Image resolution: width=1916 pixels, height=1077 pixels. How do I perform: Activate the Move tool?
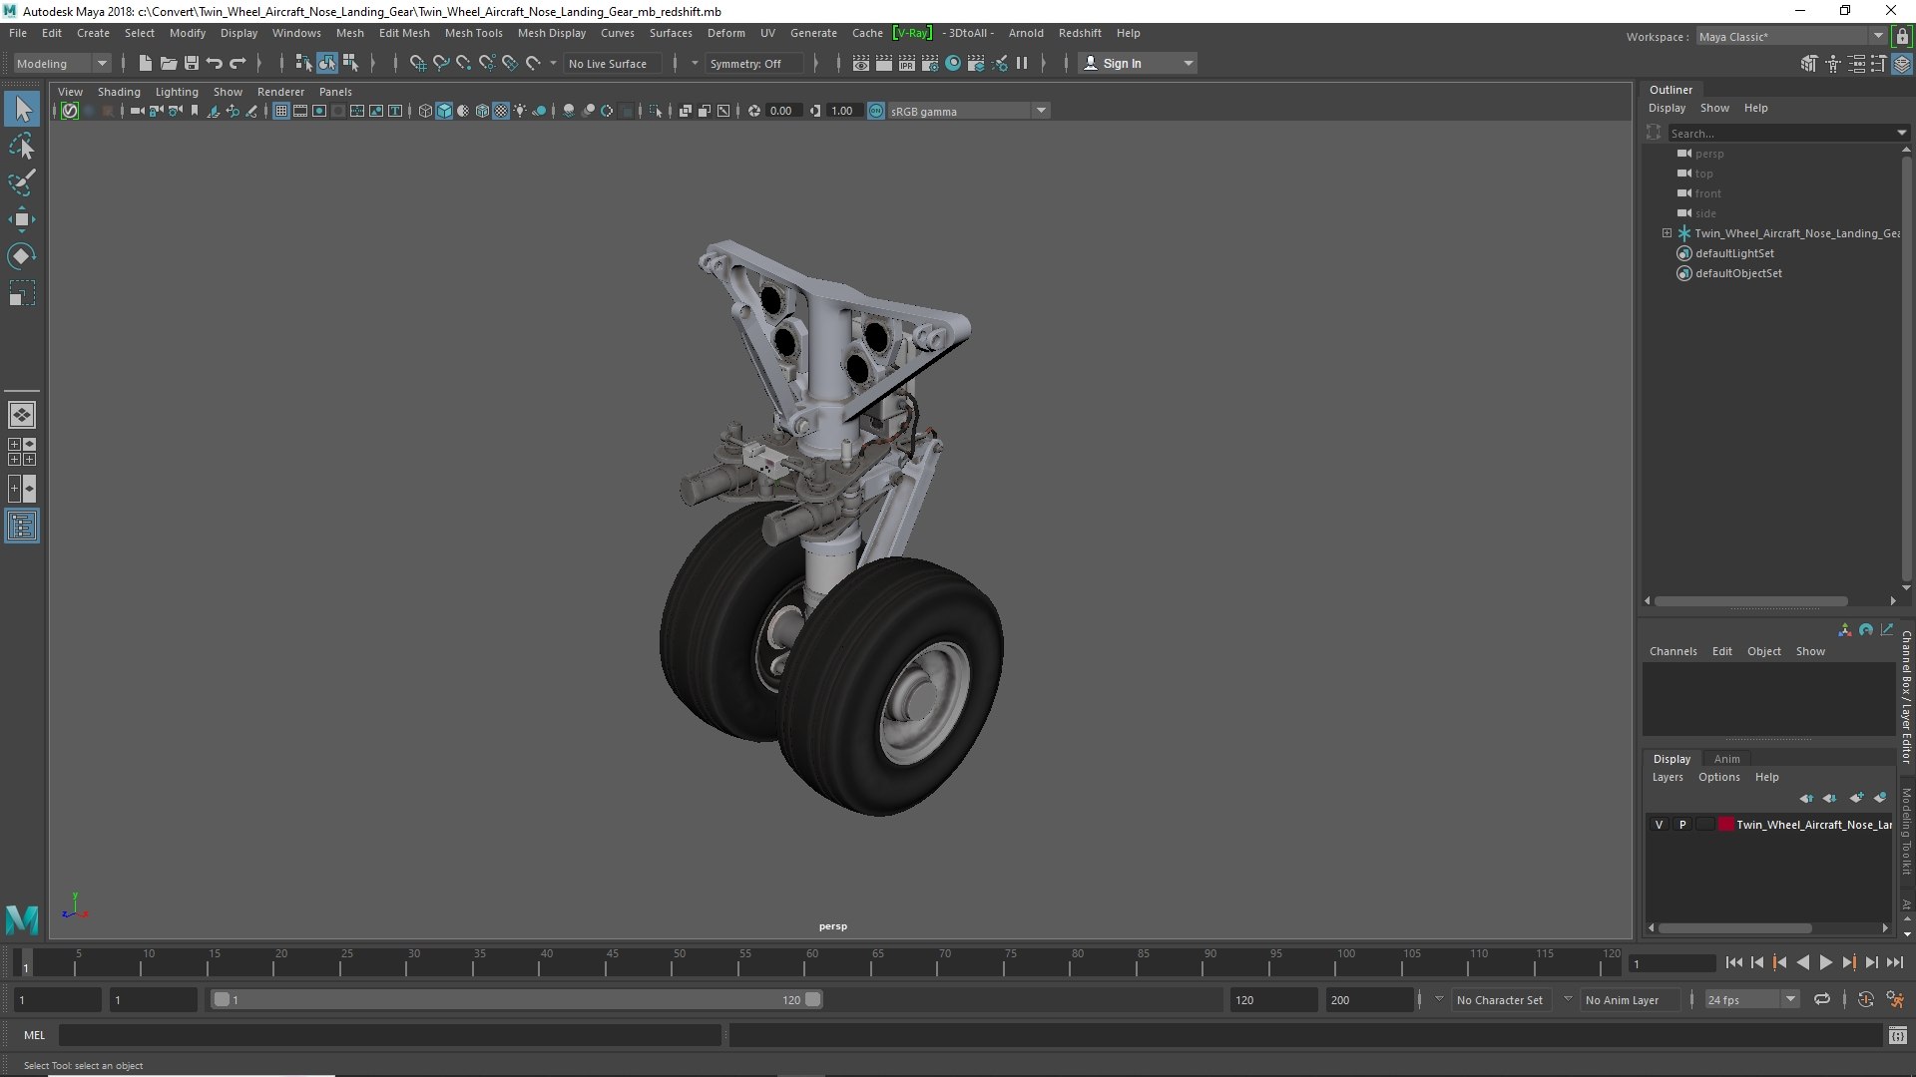click(x=22, y=219)
